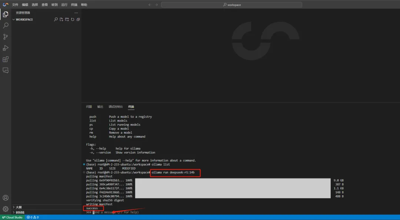The width and height of the screenshot is (400, 220).
Task: Refresh the WORKSPACE explorer
Action: [x=73, y=19]
